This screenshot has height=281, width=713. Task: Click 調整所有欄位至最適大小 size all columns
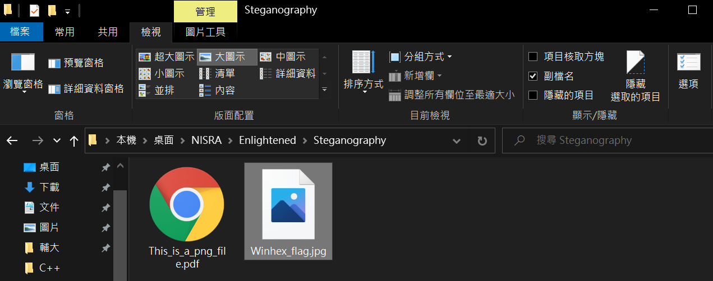452,95
